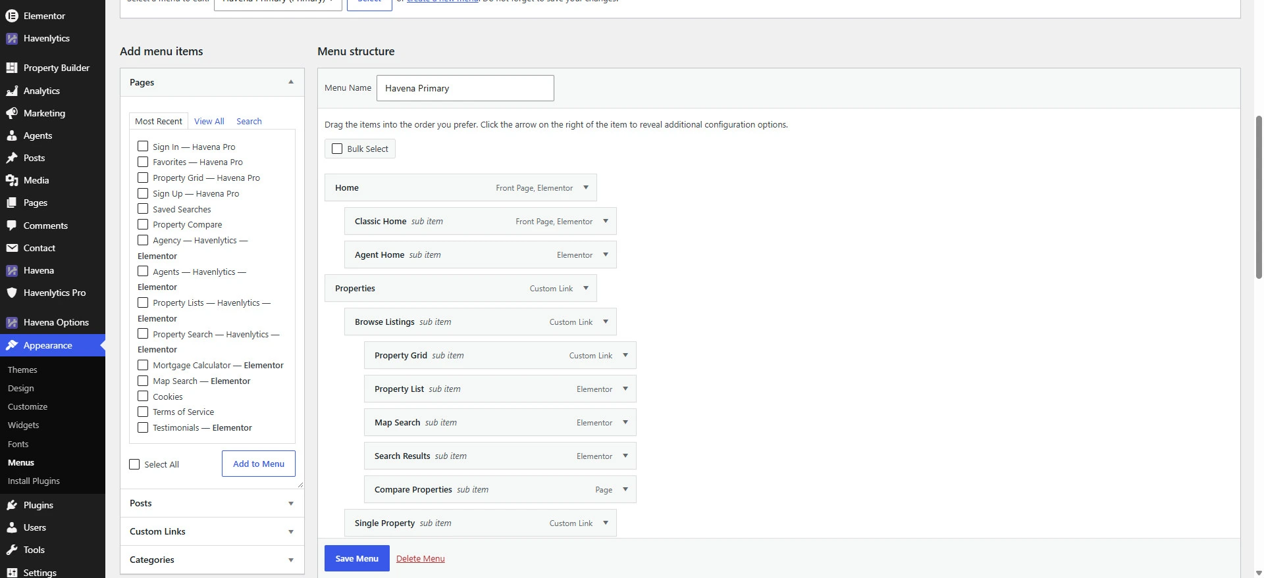
Task: Open the Customize submenu item
Action: [28, 407]
